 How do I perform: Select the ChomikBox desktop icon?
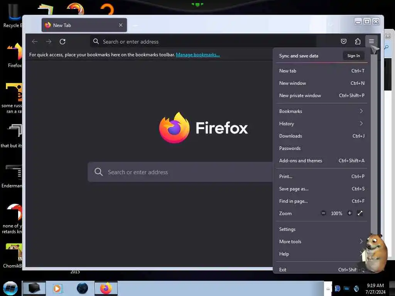13,256
